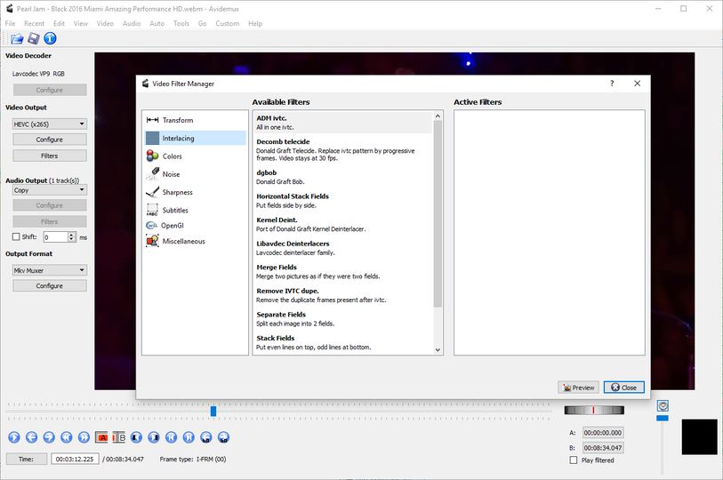723x480 pixels.
Task: Click the Available Filters scrollbar up arrow
Action: pos(438,116)
